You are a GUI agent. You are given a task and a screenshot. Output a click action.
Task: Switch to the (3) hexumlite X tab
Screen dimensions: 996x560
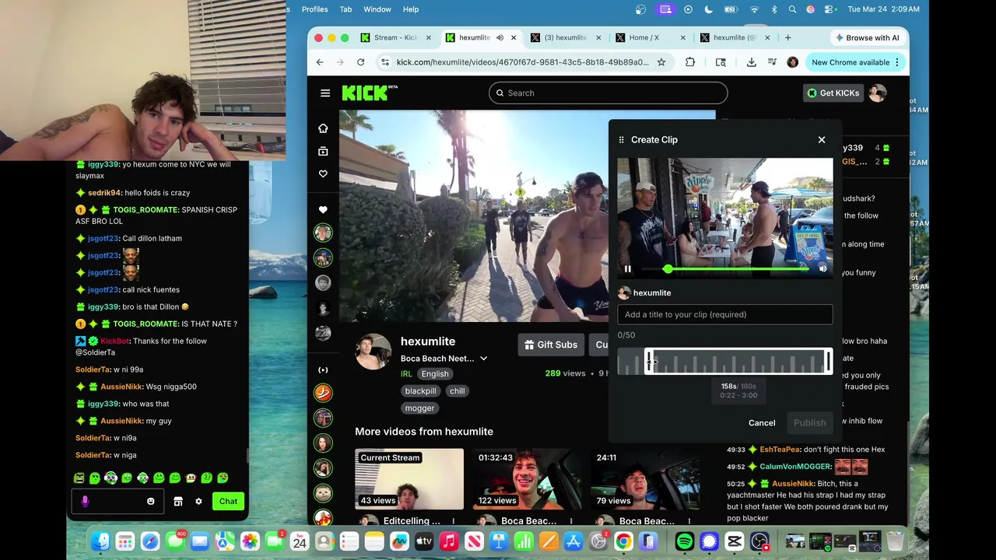565,37
